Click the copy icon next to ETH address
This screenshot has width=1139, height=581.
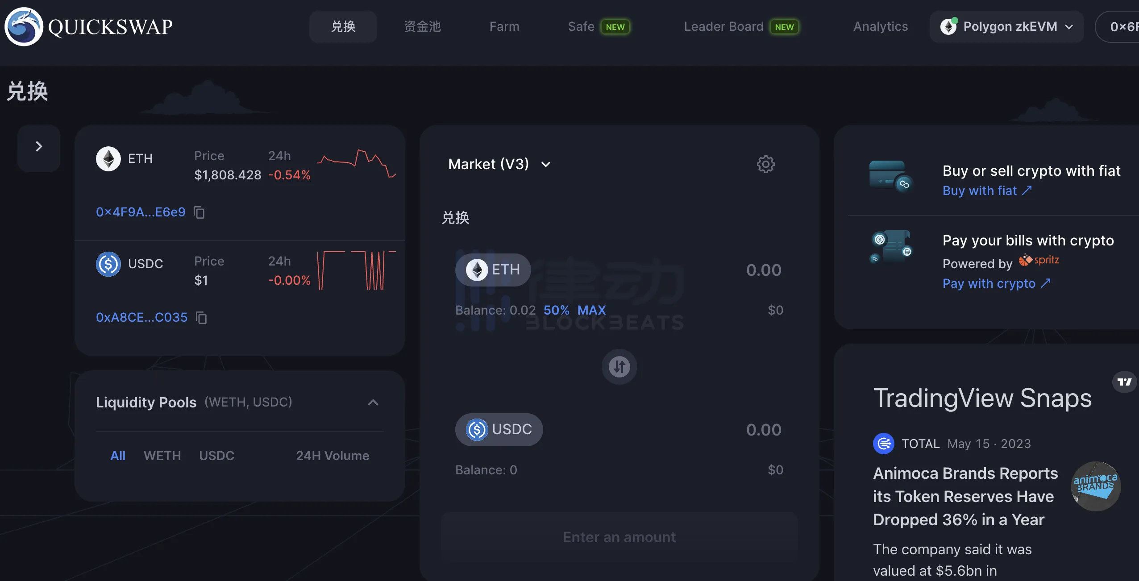(x=199, y=211)
